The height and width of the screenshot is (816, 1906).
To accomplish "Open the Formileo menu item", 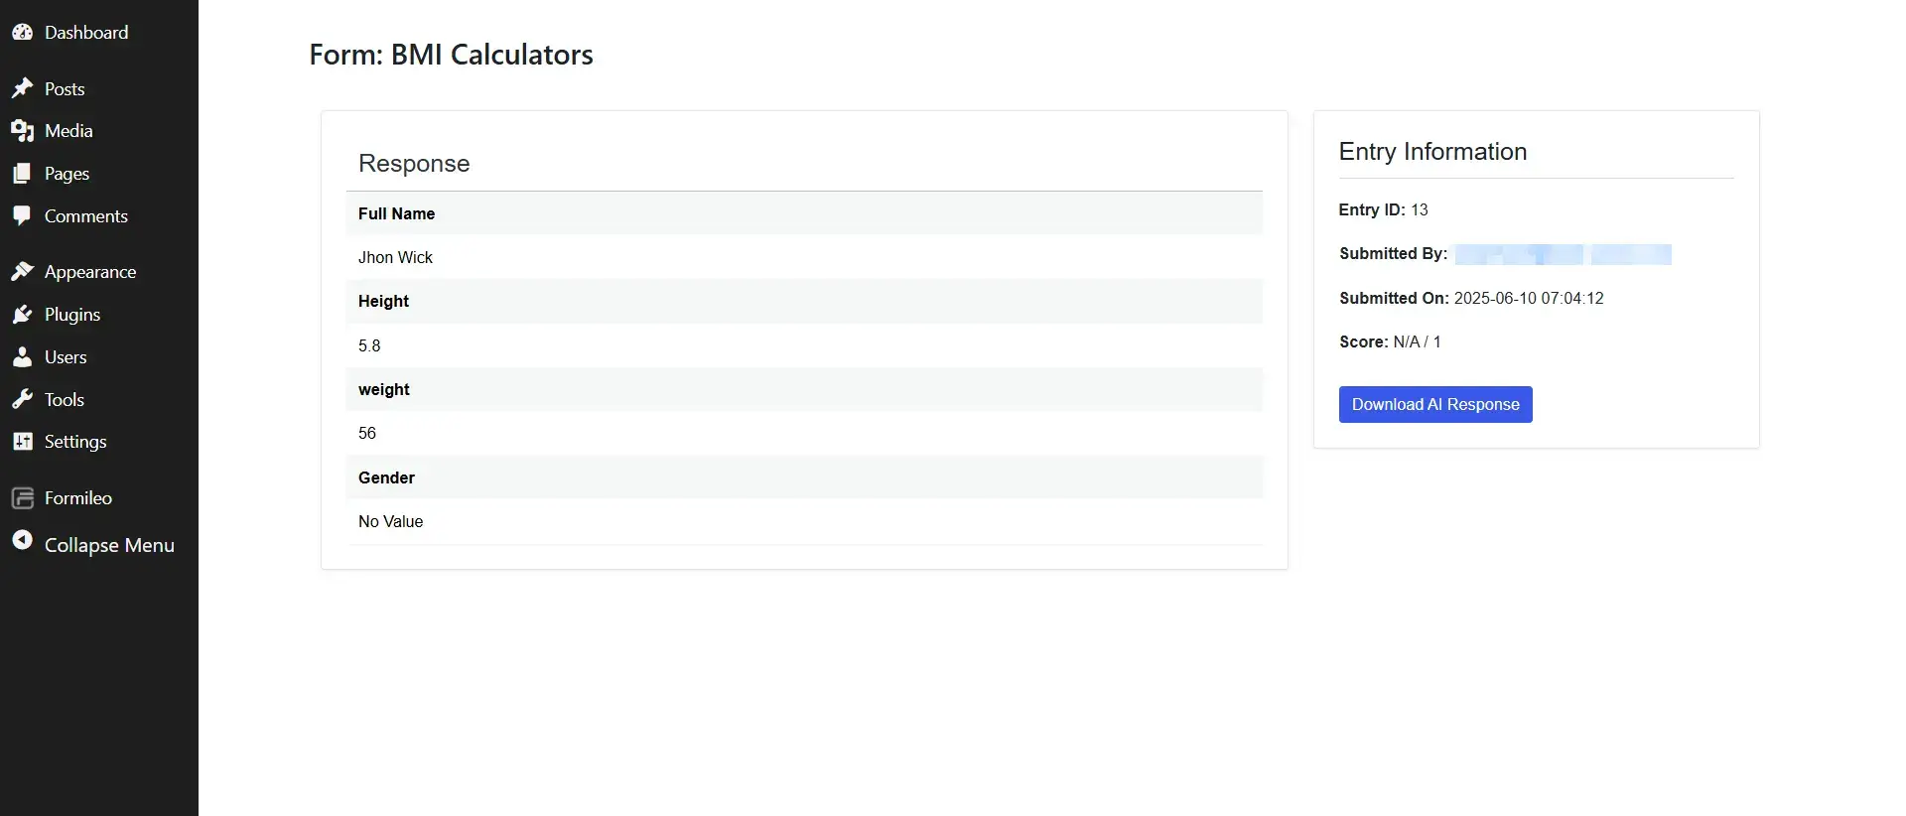I will [x=78, y=498].
